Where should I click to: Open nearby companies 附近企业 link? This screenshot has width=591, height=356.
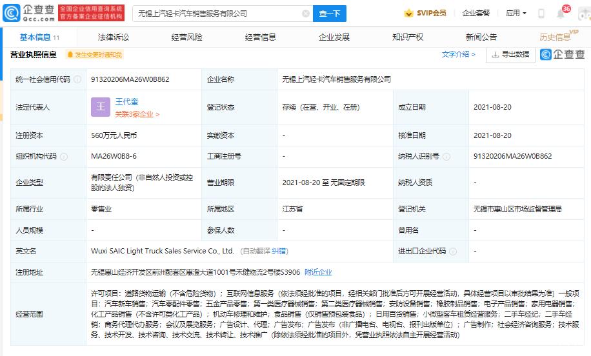(318, 272)
